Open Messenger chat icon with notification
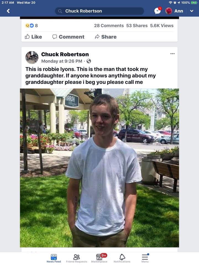The width and height of the screenshot is (199, 265). coord(158,11)
